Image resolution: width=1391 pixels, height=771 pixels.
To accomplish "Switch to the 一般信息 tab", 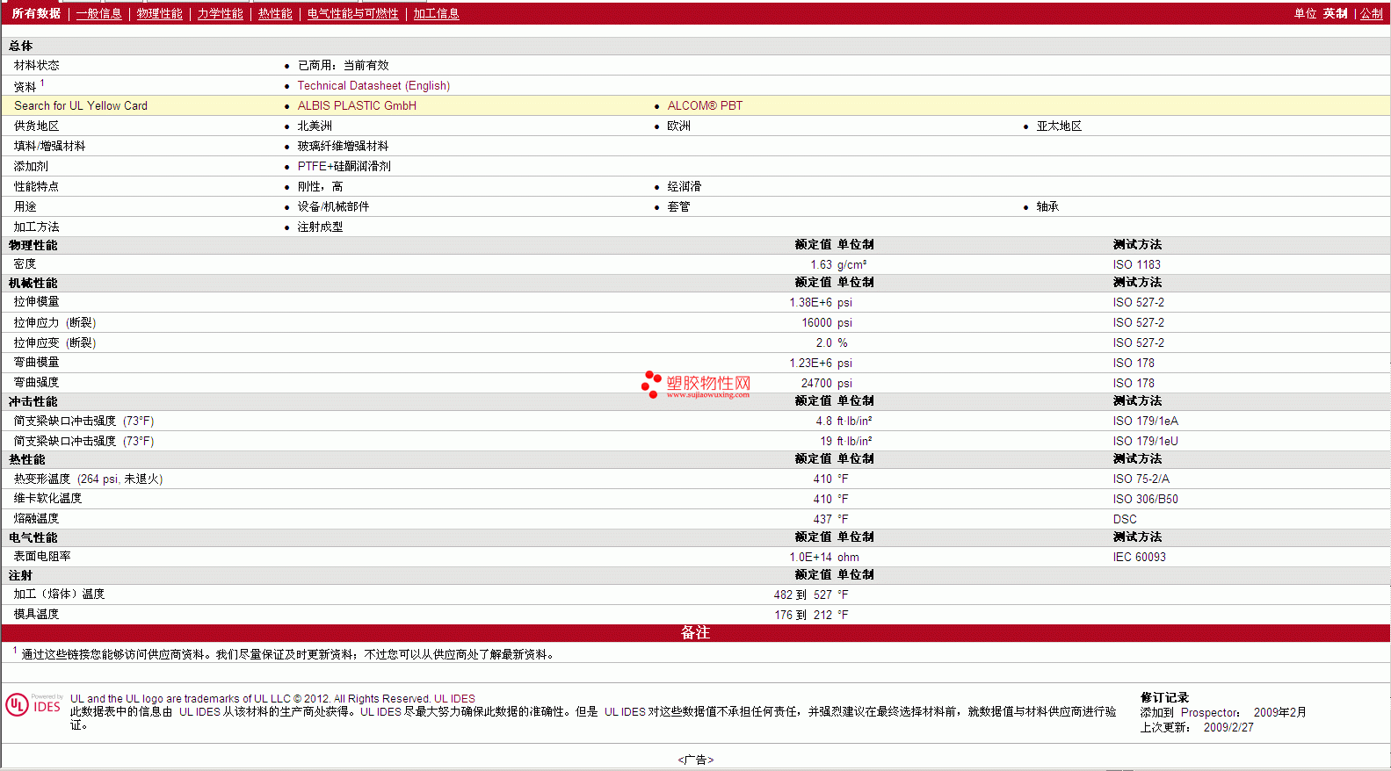I will (98, 14).
